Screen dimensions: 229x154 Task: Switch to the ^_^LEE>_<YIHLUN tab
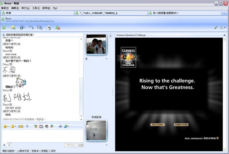point(111,13)
